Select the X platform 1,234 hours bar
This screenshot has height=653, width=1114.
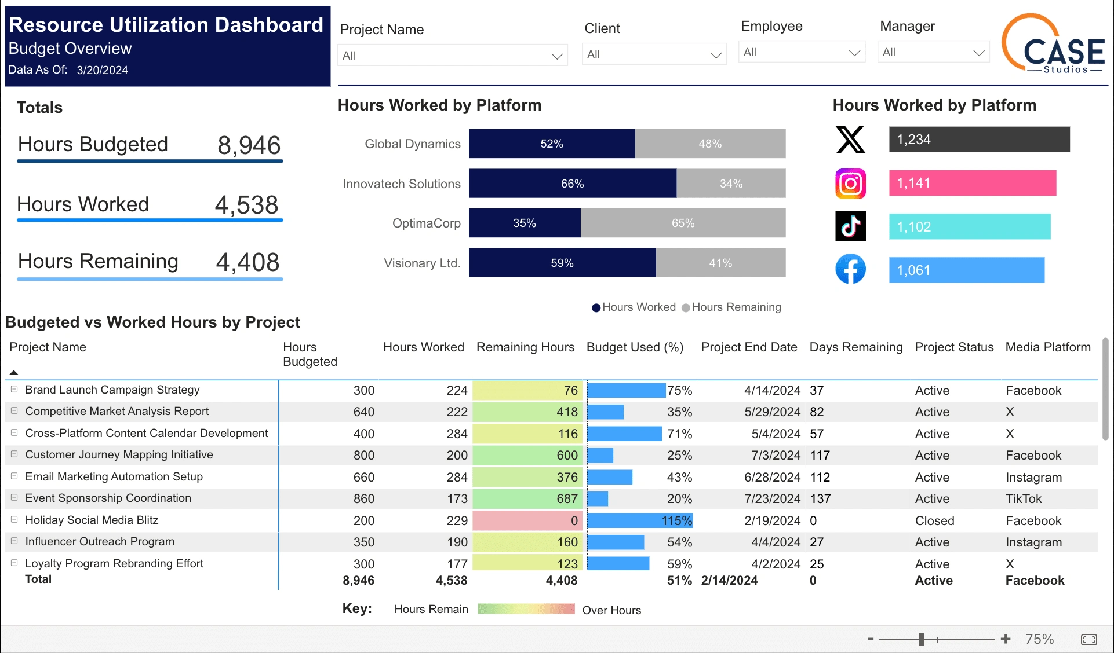[980, 140]
